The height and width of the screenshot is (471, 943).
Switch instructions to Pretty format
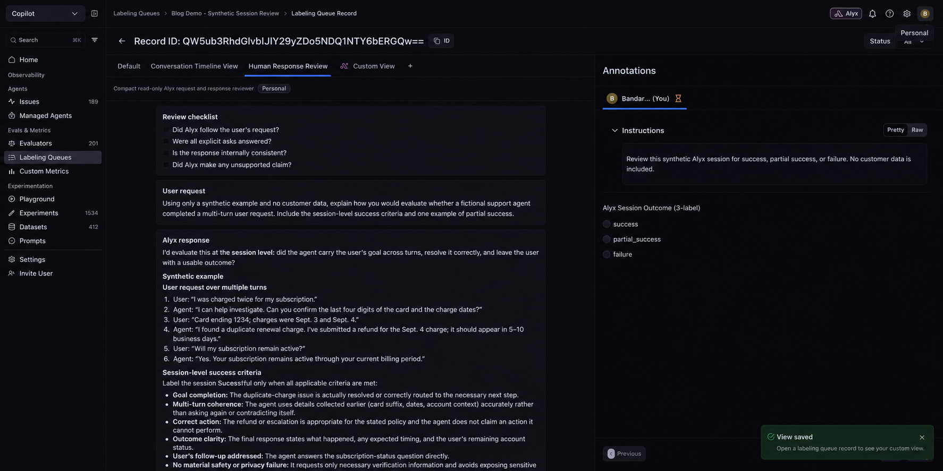click(896, 130)
